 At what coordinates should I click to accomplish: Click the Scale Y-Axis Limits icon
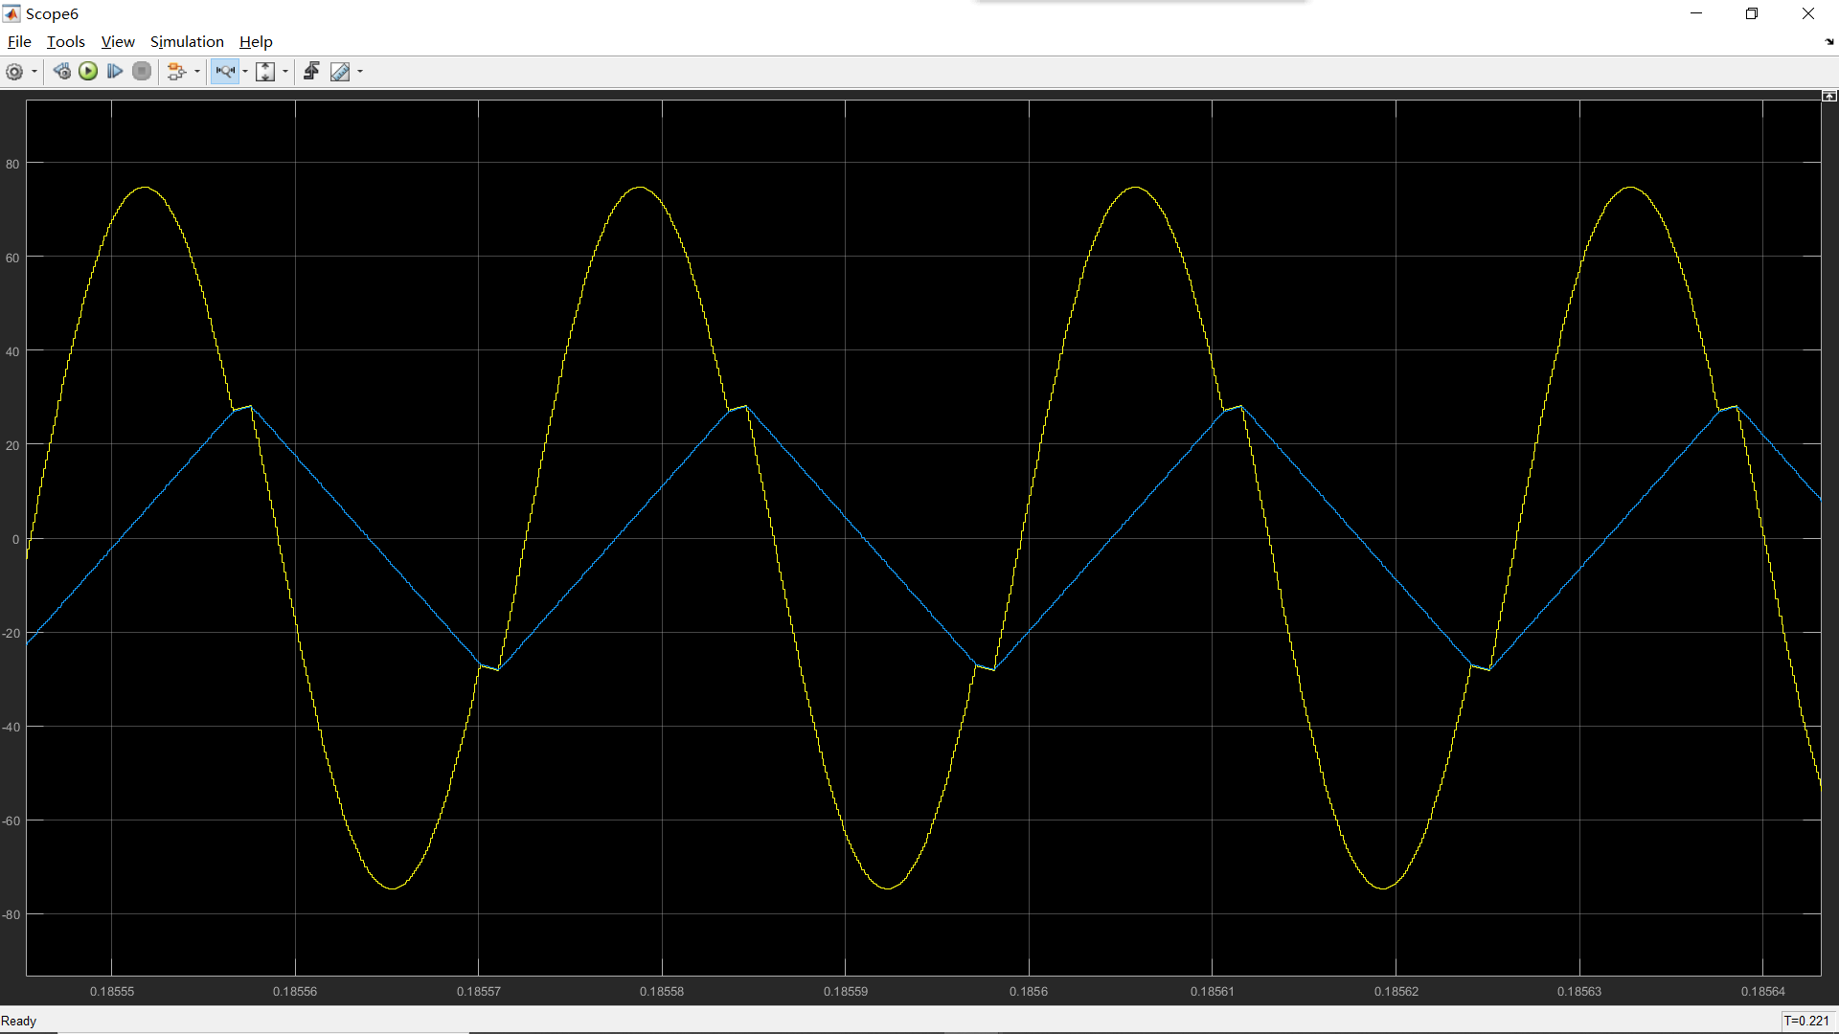[x=265, y=72]
